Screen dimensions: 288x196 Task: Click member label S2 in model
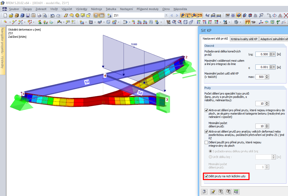coord(140,93)
